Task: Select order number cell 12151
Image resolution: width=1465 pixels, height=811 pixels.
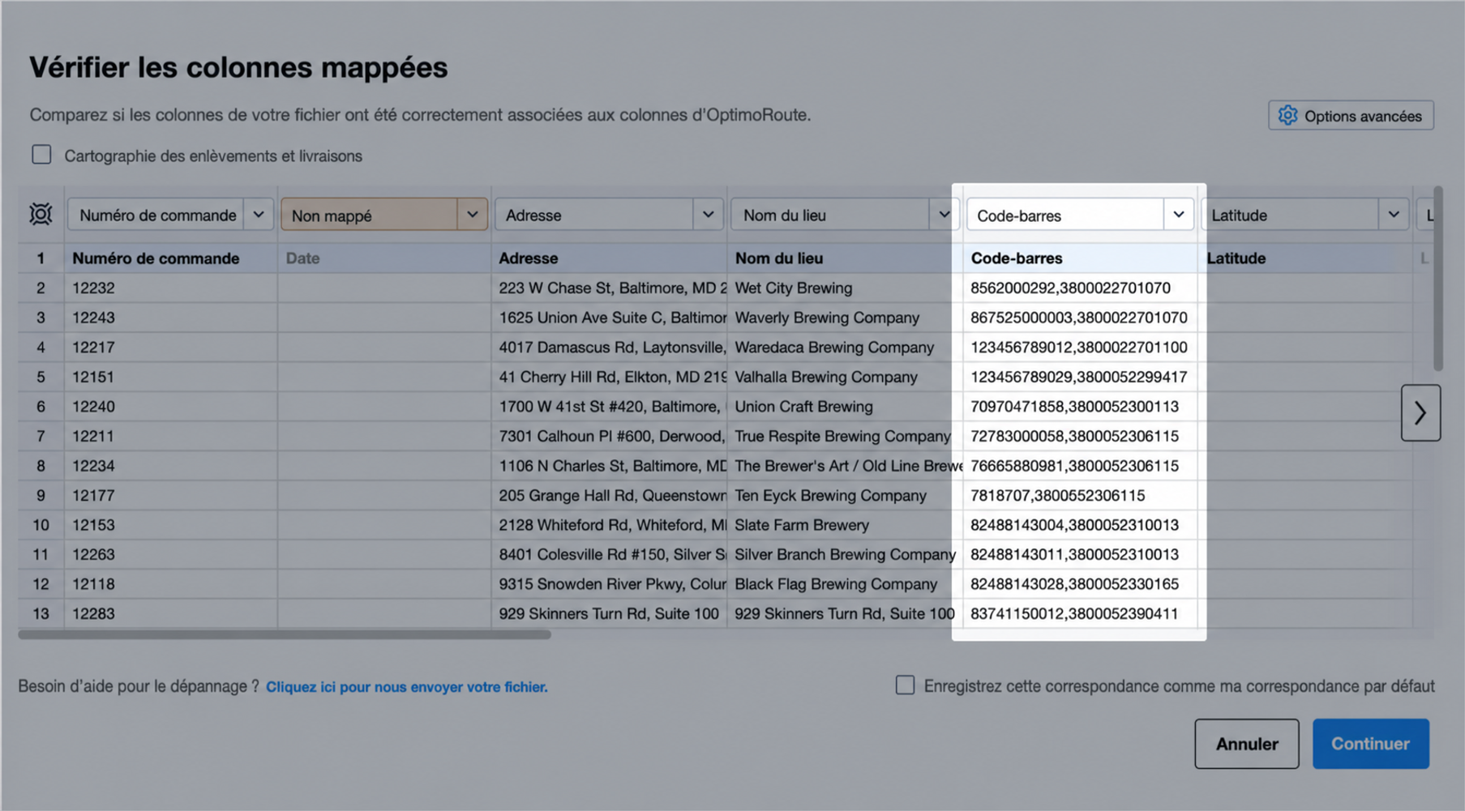Action: point(171,377)
